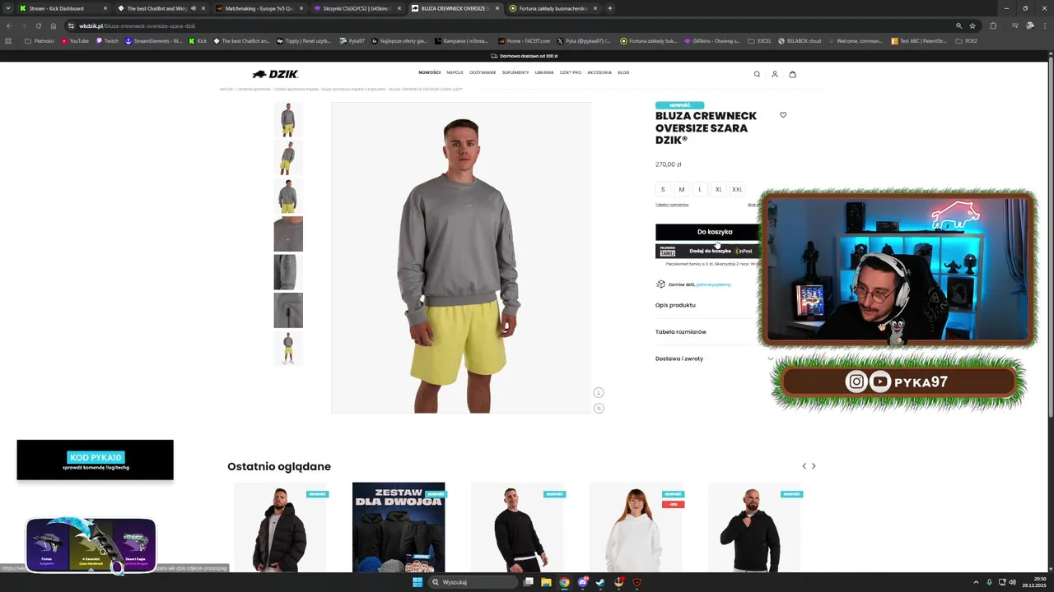Open BLOG menu item

pos(623,72)
